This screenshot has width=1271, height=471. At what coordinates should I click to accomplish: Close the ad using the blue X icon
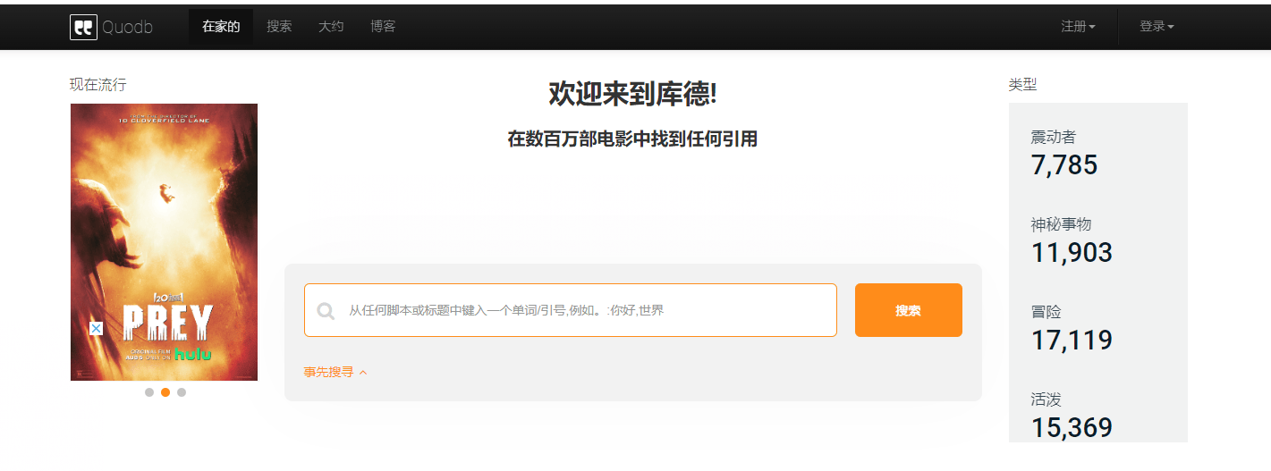pos(97,329)
